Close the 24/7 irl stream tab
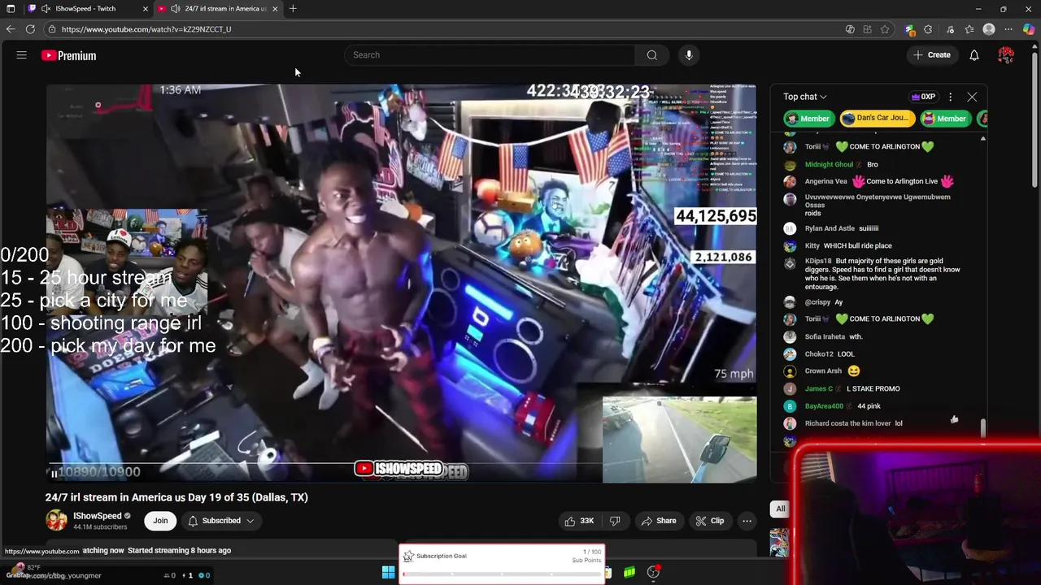Image resolution: width=1041 pixels, height=585 pixels. click(275, 8)
